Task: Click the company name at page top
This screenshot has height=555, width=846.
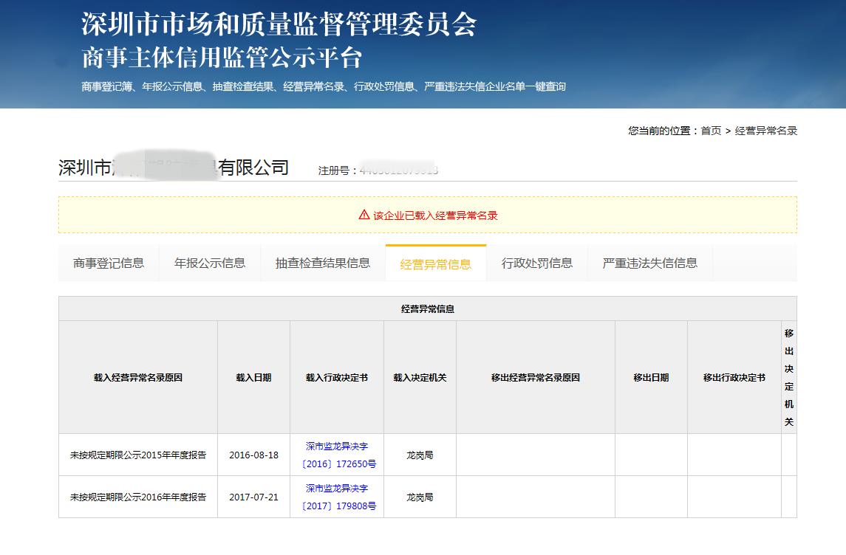Action: [x=176, y=167]
